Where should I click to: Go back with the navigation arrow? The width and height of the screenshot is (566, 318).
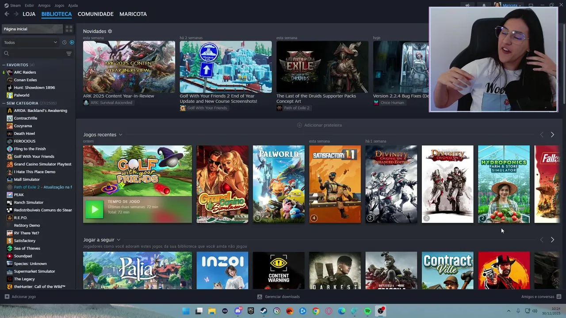(7, 14)
